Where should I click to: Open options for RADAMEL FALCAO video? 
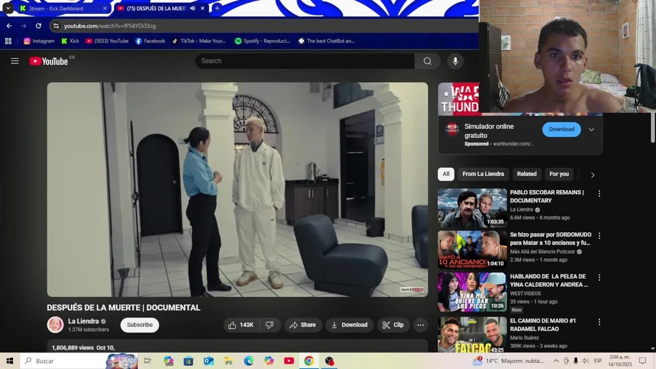pyautogui.click(x=599, y=322)
